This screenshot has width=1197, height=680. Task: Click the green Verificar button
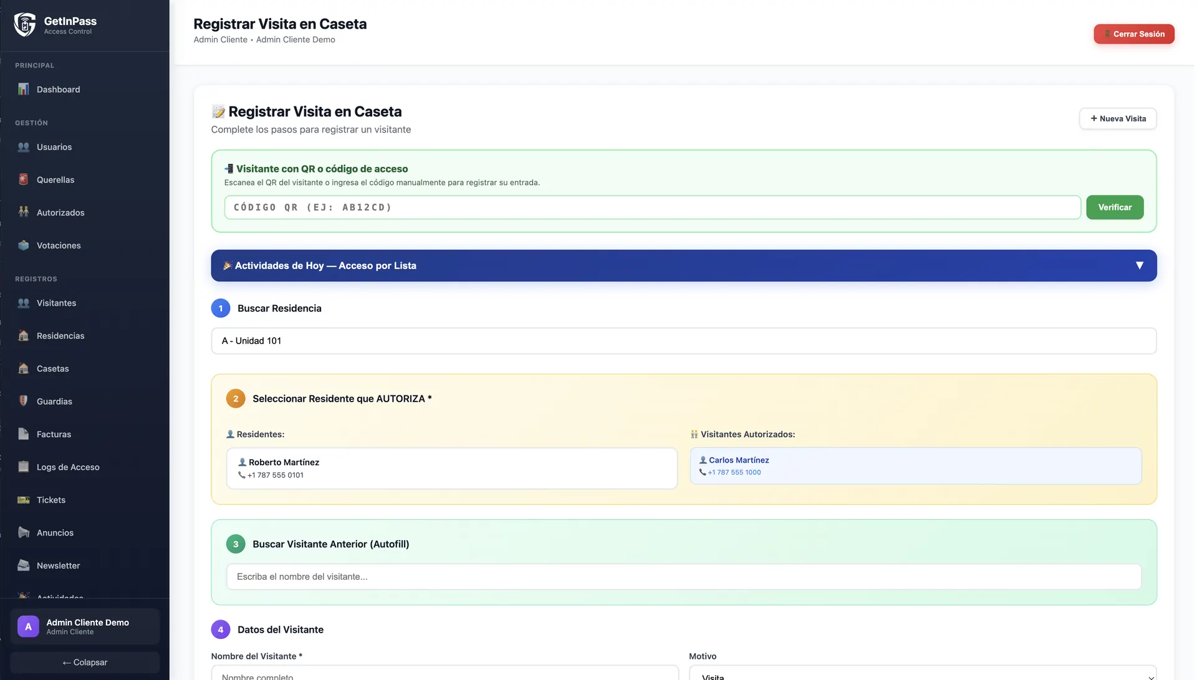1114,207
